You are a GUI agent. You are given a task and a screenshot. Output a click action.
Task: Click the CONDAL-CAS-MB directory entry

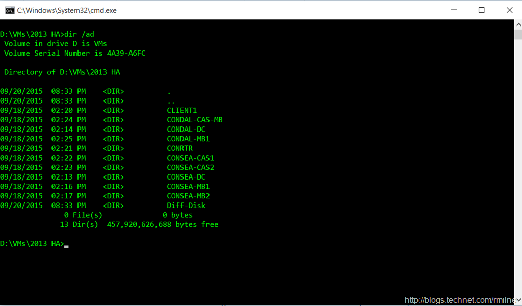pyautogui.click(x=194, y=120)
